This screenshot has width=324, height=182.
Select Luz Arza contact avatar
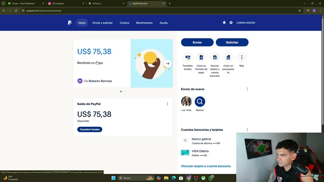(x=186, y=102)
